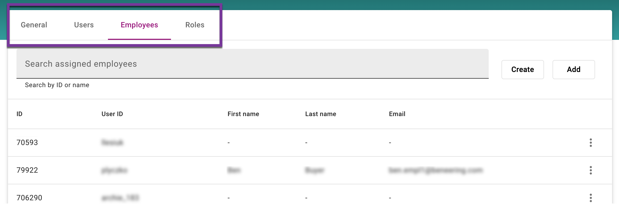Open the three-dot menu for employee 706290

pyautogui.click(x=591, y=198)
